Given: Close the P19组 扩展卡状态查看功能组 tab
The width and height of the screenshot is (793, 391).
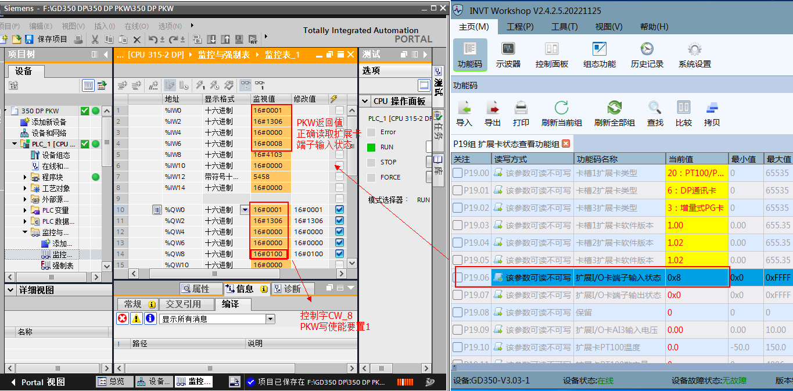Looking at the screenshot, I should [x=566, y=144].
